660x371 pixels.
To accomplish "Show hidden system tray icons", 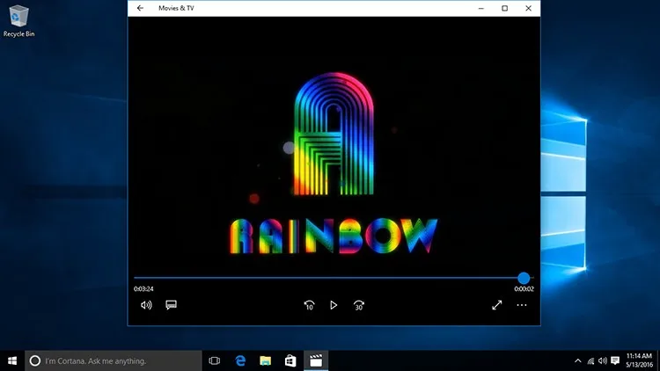I will (x=578, y=360).
